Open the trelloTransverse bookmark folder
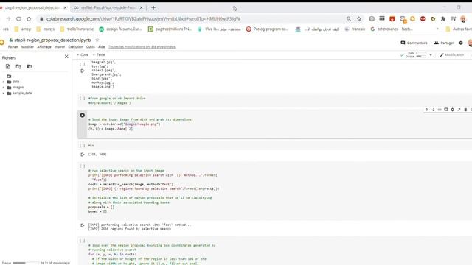This screenshot has height=265, width=472. (77, 29)
